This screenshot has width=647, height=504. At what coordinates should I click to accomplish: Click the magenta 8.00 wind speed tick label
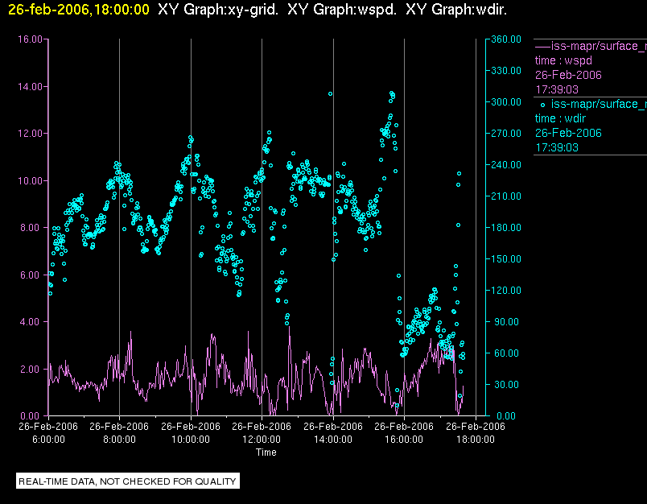coord(31,228)
